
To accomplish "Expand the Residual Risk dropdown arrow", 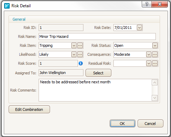I will [149, 63].
